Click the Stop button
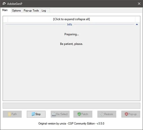This screenshot has height=130, width=143. (36, 114)
